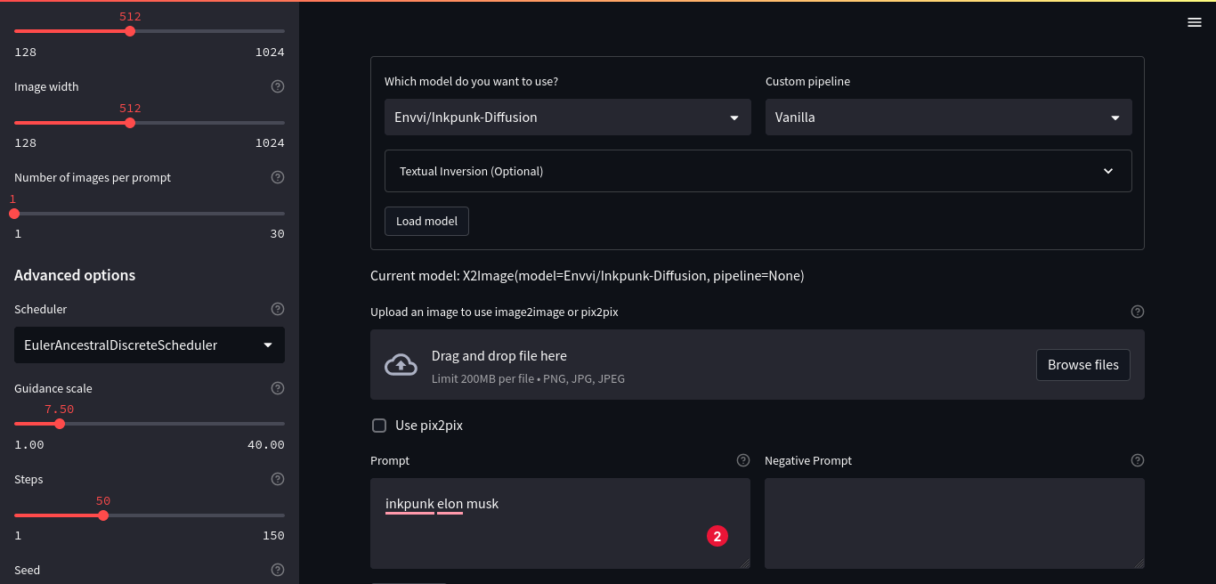Open the Scheduler dropdown

coord(150,345)
